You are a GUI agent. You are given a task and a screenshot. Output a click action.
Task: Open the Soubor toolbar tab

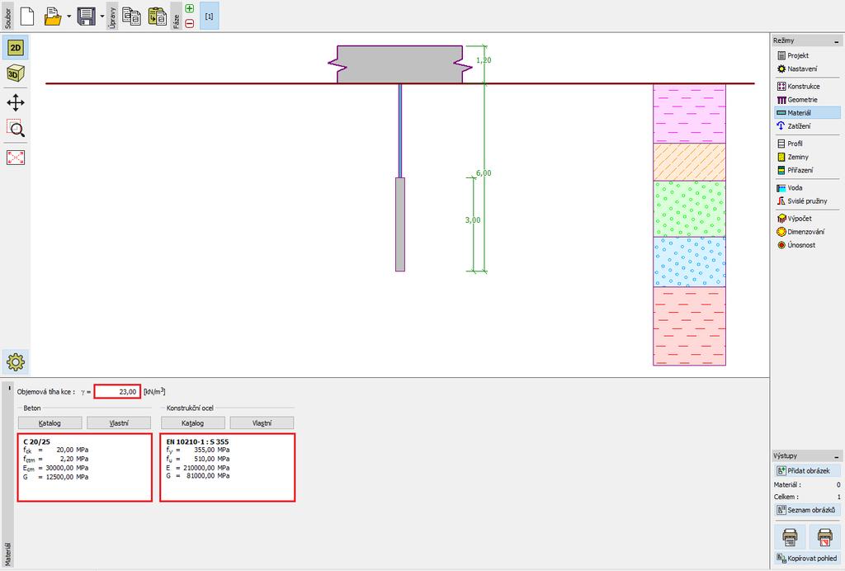7,17
